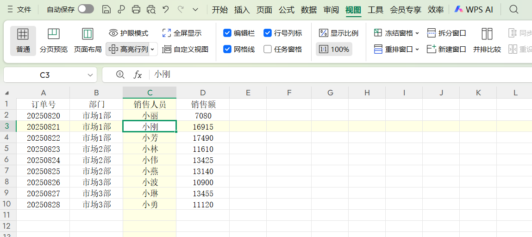
Task: Open print preview icon
Action: (x=151, y=10)
